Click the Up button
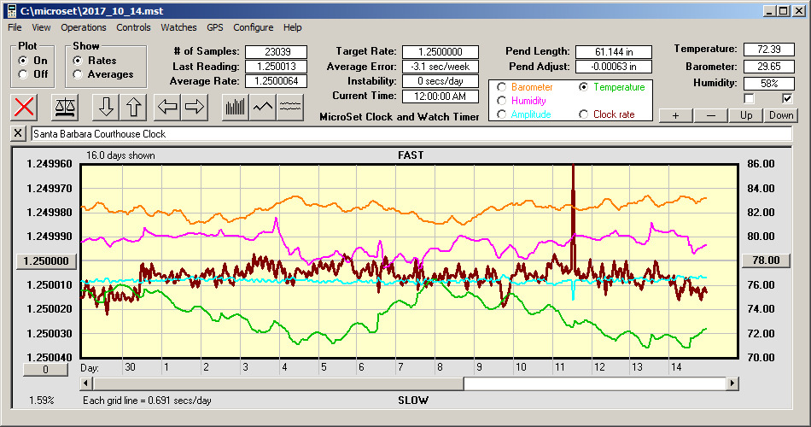 click(x=746, y=115)
